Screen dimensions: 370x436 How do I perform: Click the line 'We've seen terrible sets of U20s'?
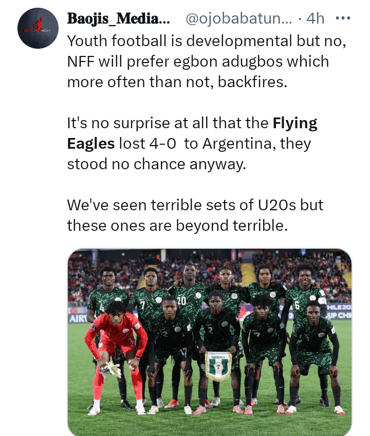click(x=195, y=205)
